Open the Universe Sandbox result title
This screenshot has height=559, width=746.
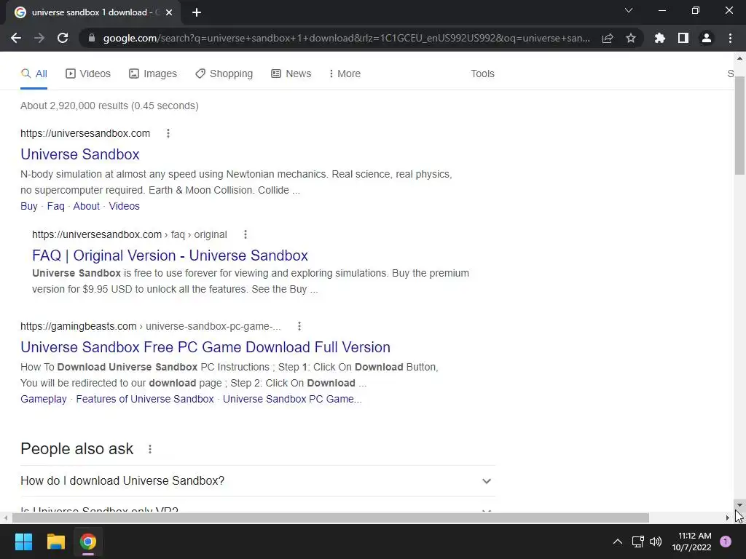pyautogui.click(x=80, y=154)
